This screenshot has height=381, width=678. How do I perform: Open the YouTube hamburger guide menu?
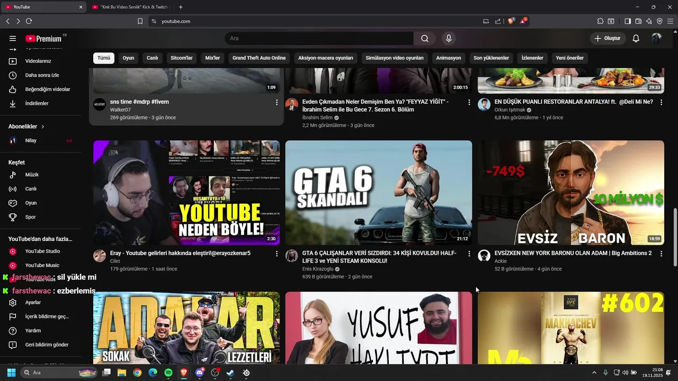point(13,38)
